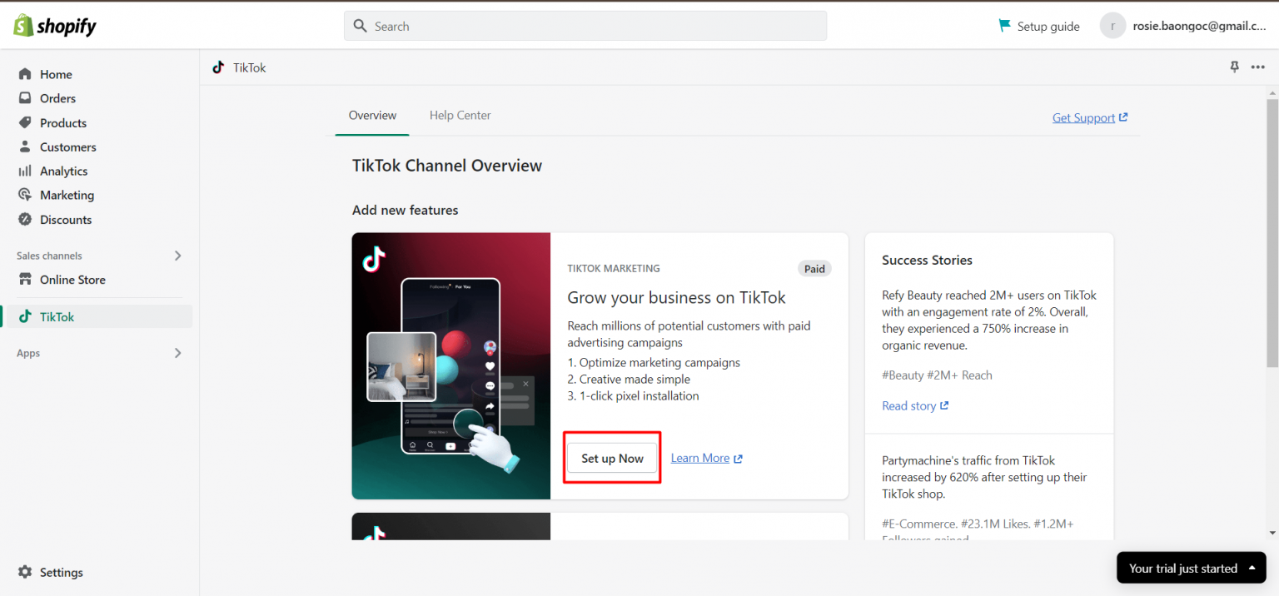Screen dimensions: 1279x596
Task: Select the TikTok sales channel
Action: [58, 316]
